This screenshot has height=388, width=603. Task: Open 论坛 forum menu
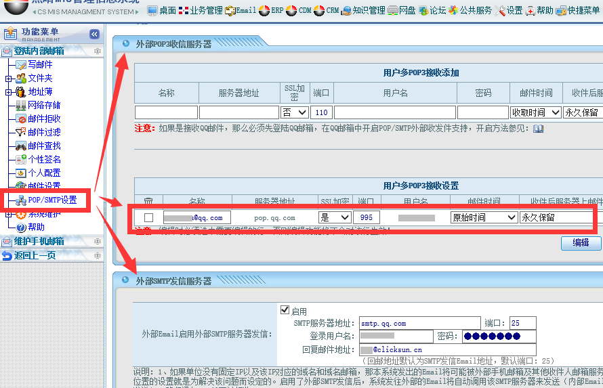tap(432, 10)
